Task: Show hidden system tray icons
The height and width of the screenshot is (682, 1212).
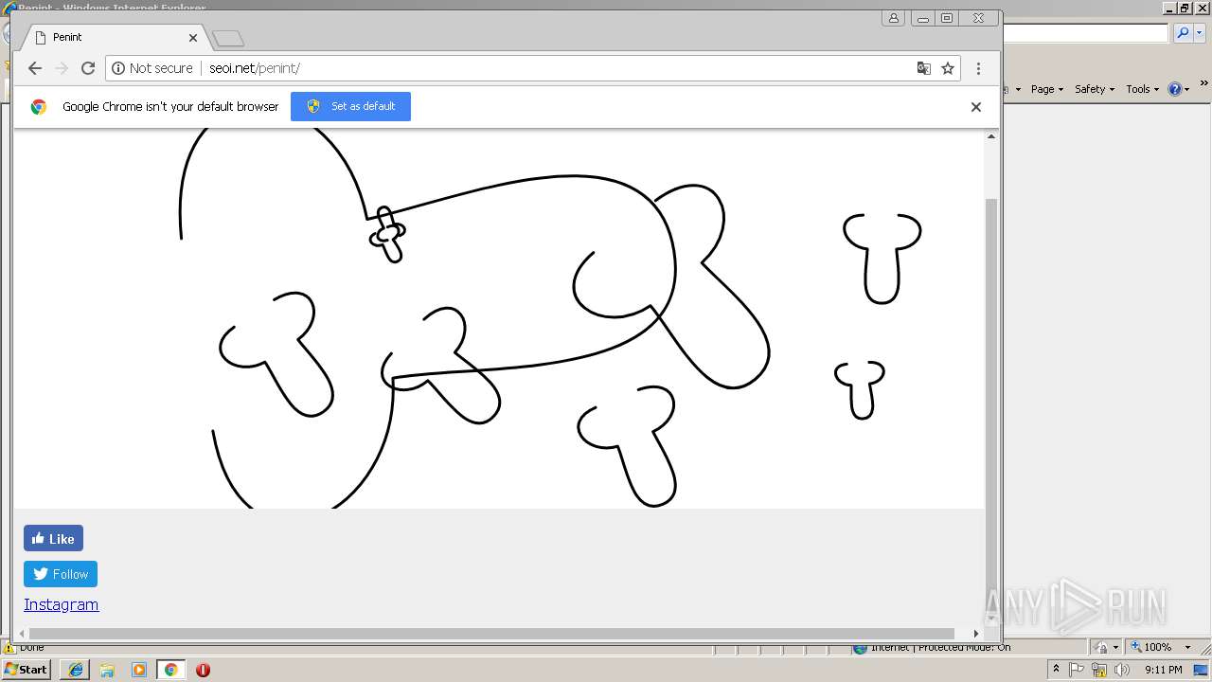Action: point(1056,669)
